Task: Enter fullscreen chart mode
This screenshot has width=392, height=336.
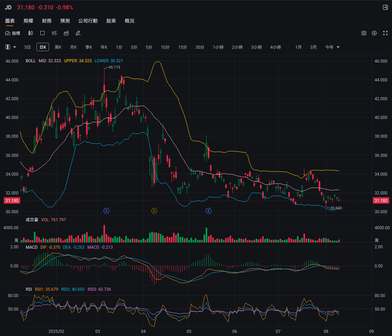Action: (385, 33)
